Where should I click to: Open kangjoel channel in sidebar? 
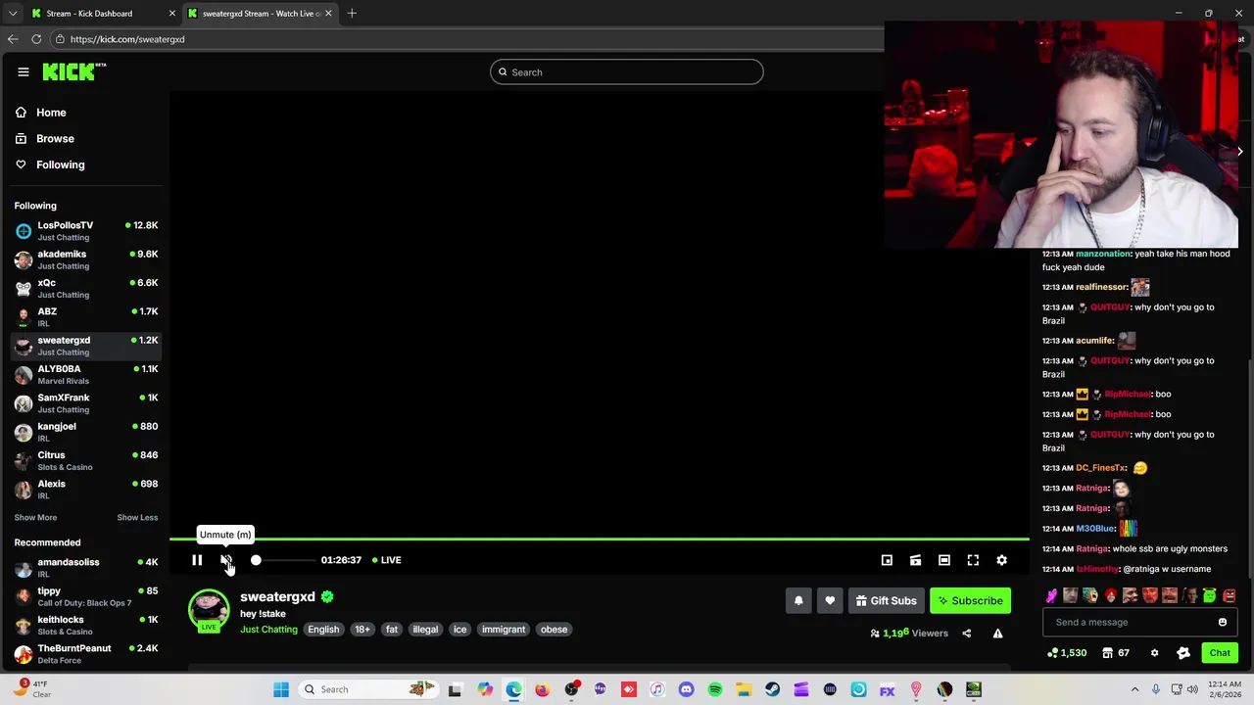pyautogui.click(x=86, y=432)
